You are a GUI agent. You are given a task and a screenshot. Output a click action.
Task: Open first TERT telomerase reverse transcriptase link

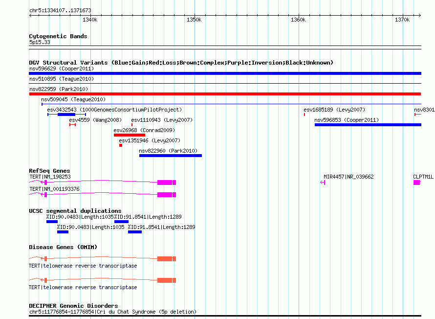pyautogui.click(x=83, y=266)
